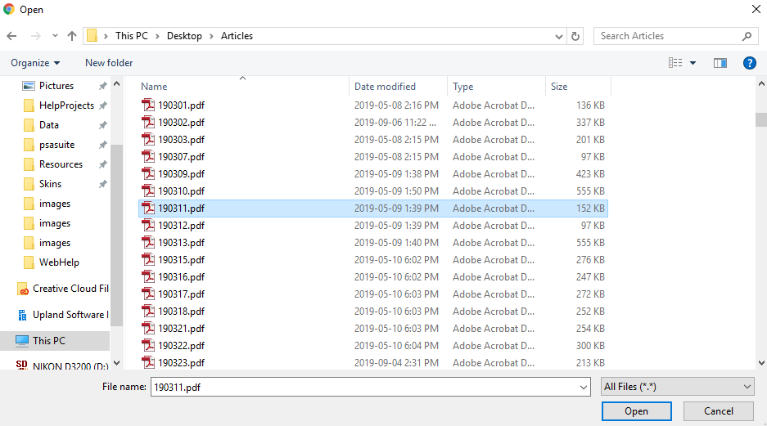The image size is (767, 426).
Task: Open the view options dropdown arrow
Action: (693, 63)
